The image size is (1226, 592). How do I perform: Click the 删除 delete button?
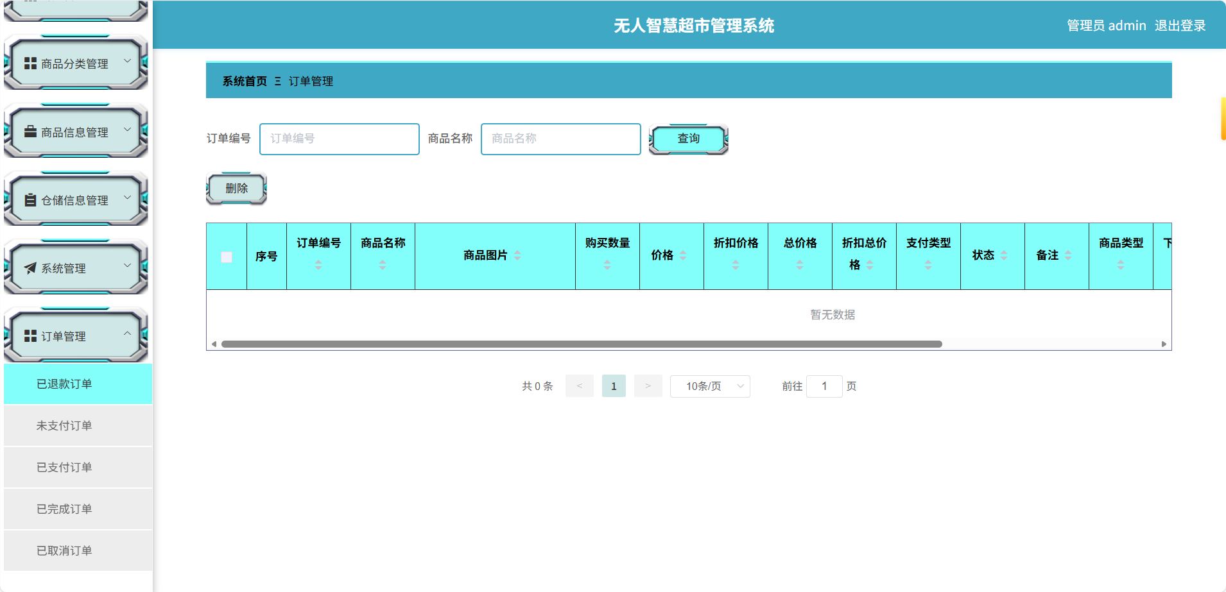(236, 189)
